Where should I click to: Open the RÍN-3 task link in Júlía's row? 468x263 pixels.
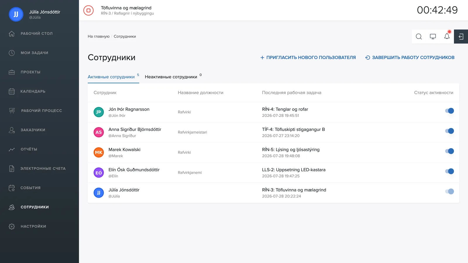tap(294, 190)
